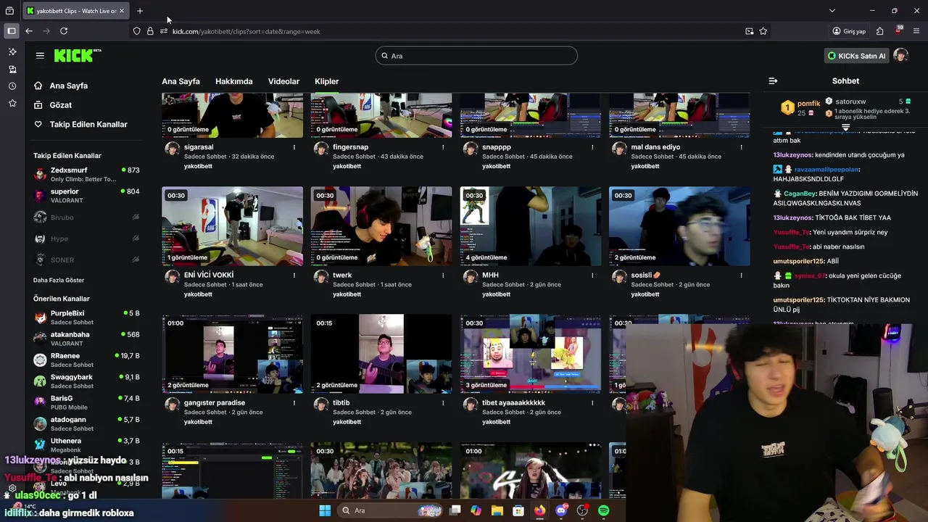
Task: Open options menu for gangster paradise clip
Action: click(x=294, y=403)
